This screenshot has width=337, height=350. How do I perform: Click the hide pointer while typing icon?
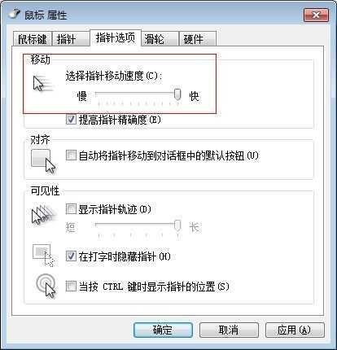[43, 256]
